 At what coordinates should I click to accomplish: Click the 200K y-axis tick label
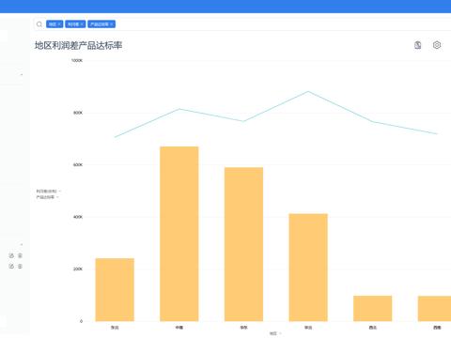point(78,269)
